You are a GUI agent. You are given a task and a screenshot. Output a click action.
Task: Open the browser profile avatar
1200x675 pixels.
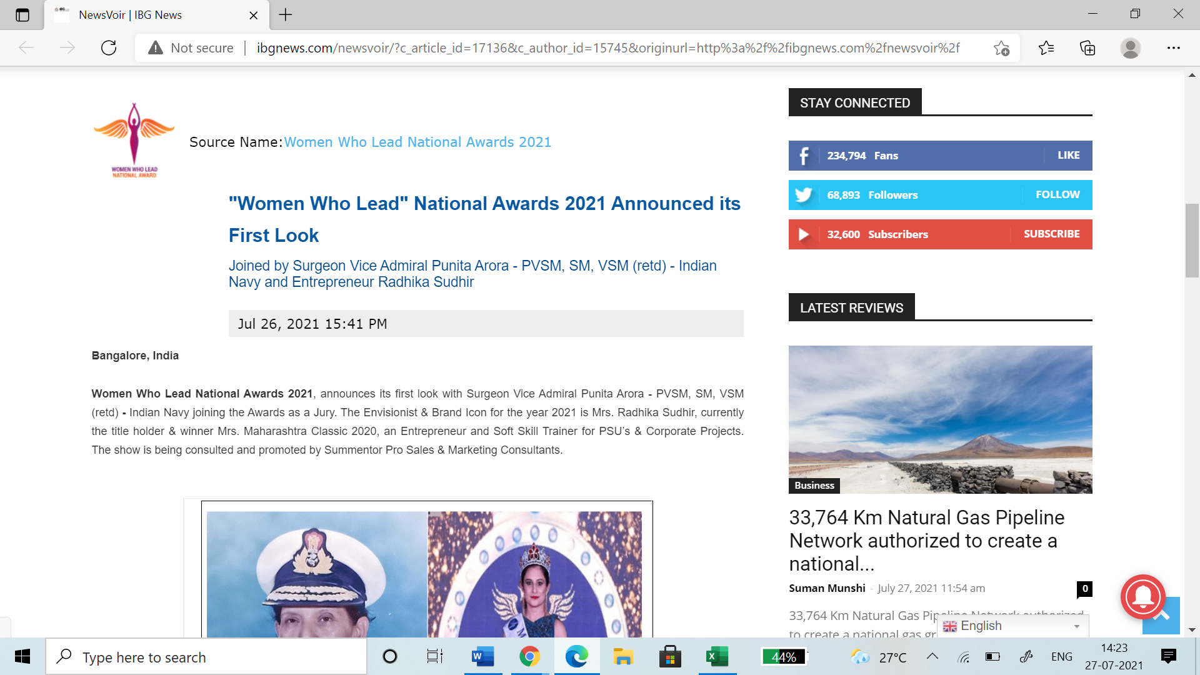click(x=1130, y=47)
